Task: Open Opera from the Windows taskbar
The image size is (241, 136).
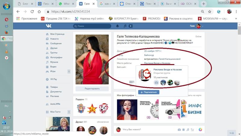Action: tap(6, 20)
